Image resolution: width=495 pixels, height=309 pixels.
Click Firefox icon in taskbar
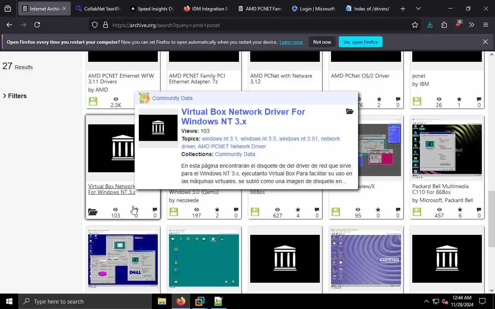[x=181, y=301]
